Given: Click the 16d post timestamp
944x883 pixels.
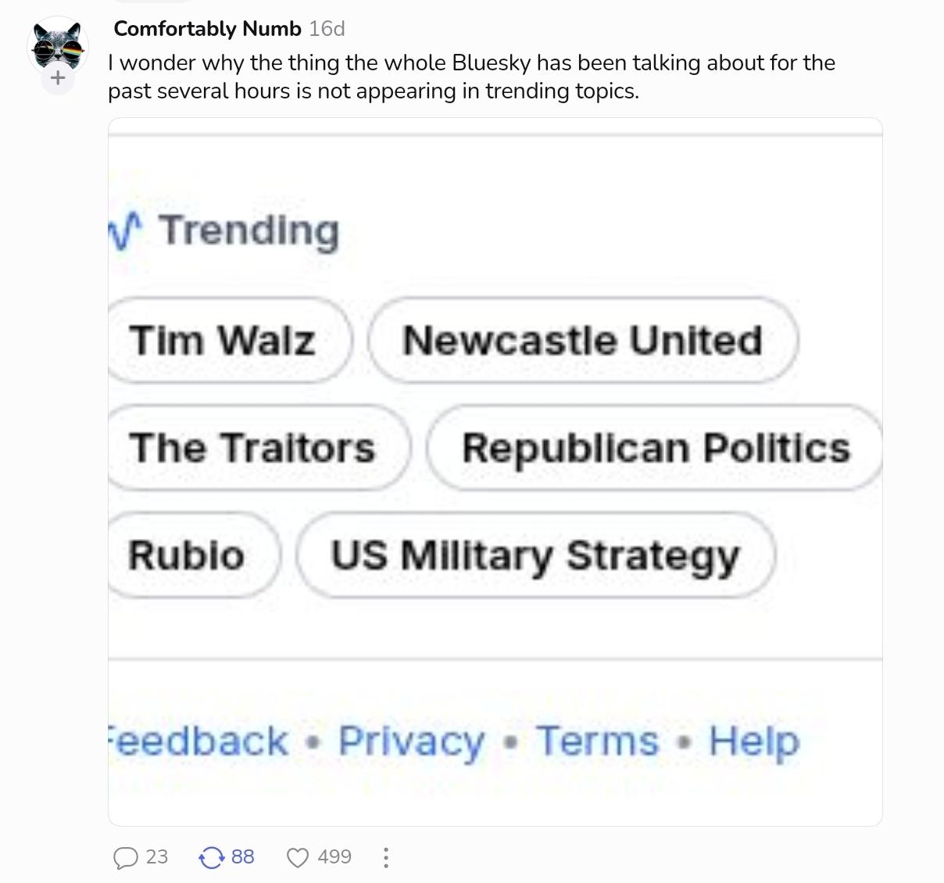Looking at the screenshot, I should 327,29.
